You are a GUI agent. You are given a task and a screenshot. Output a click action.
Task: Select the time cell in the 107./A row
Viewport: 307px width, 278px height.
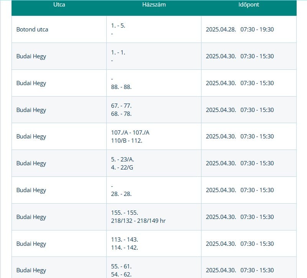pyautogui.click(x=239, y=137)
